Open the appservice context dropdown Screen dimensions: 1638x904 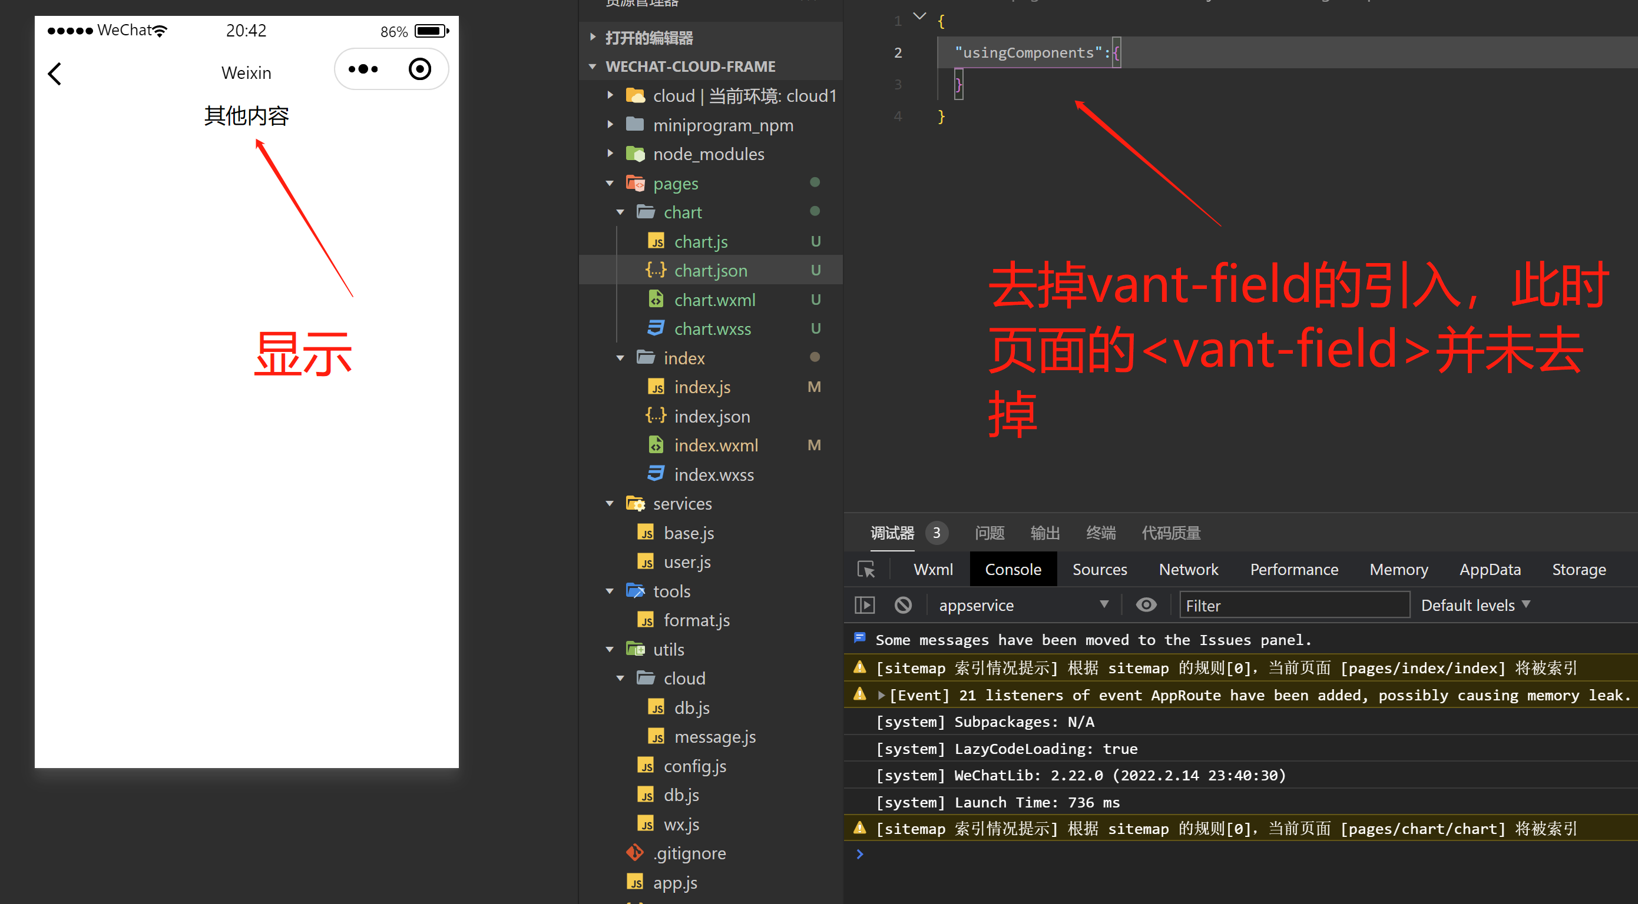pyautogui.click(x=1022, y=606)
